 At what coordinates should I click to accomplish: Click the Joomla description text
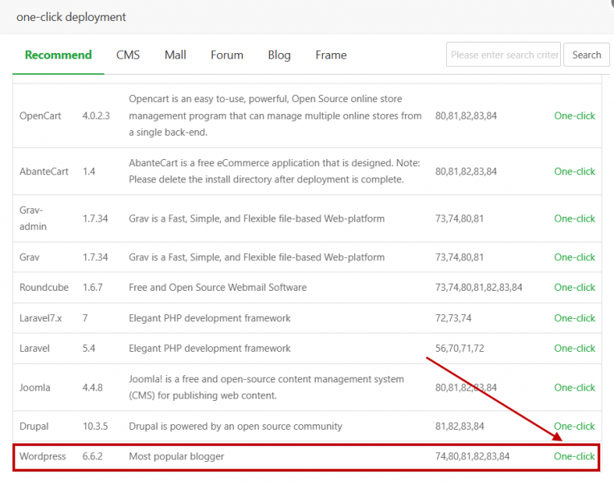point(266,387)
